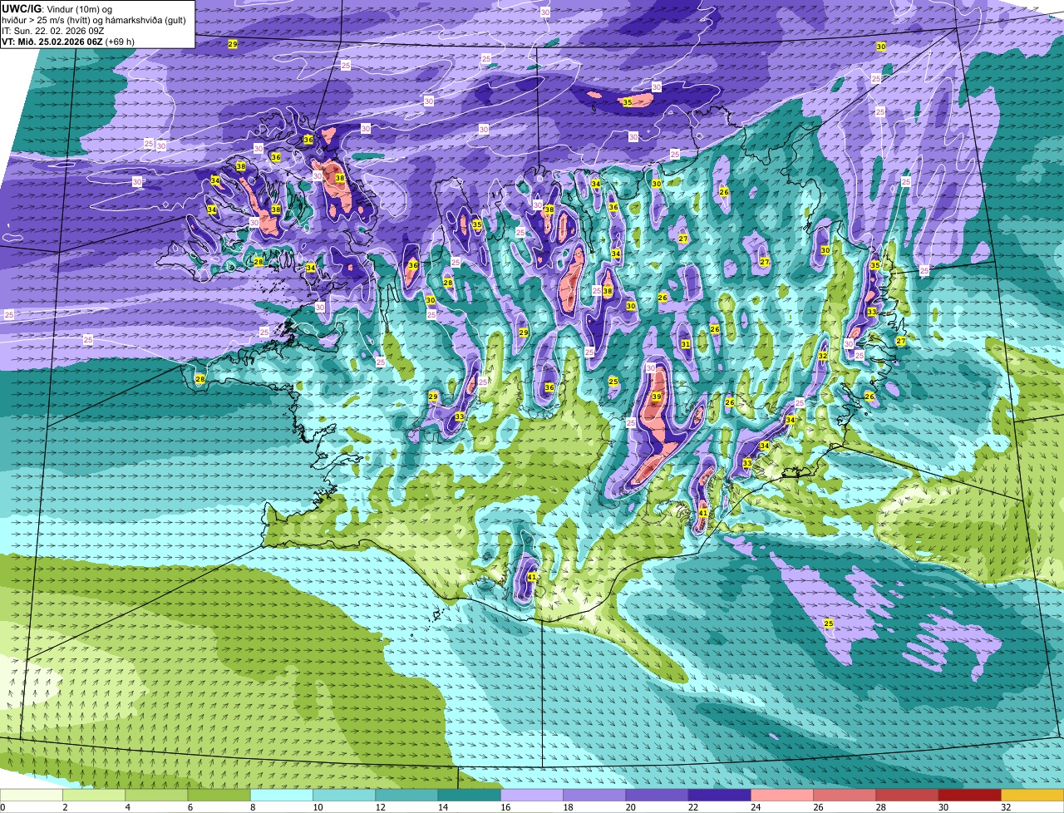Viewport: 1064px width, 813px height.
Task: Pick the 10–12 m/s aqua legend swatch
Action: click(x=345, y=795)
